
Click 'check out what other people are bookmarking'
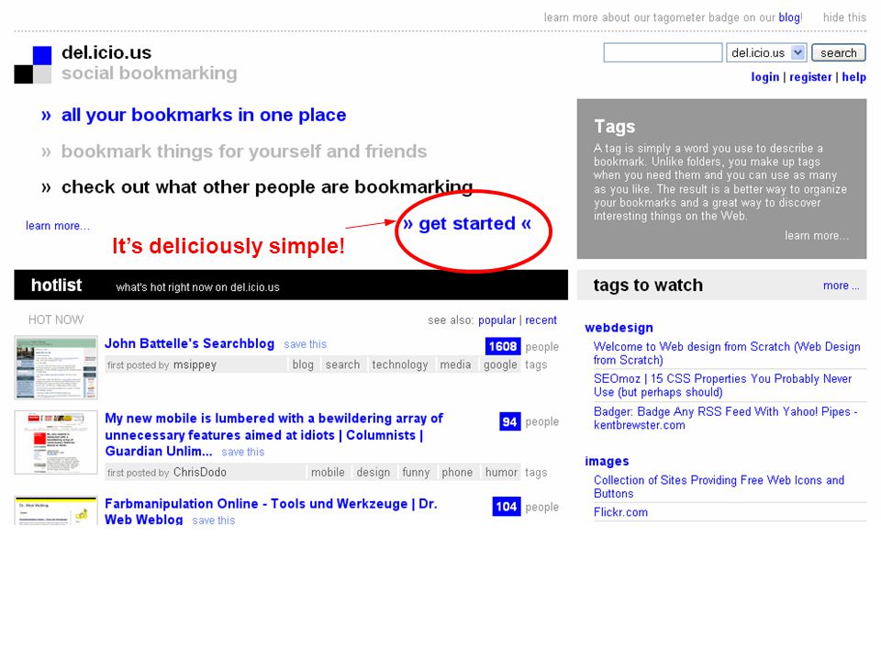coord(267,186)
